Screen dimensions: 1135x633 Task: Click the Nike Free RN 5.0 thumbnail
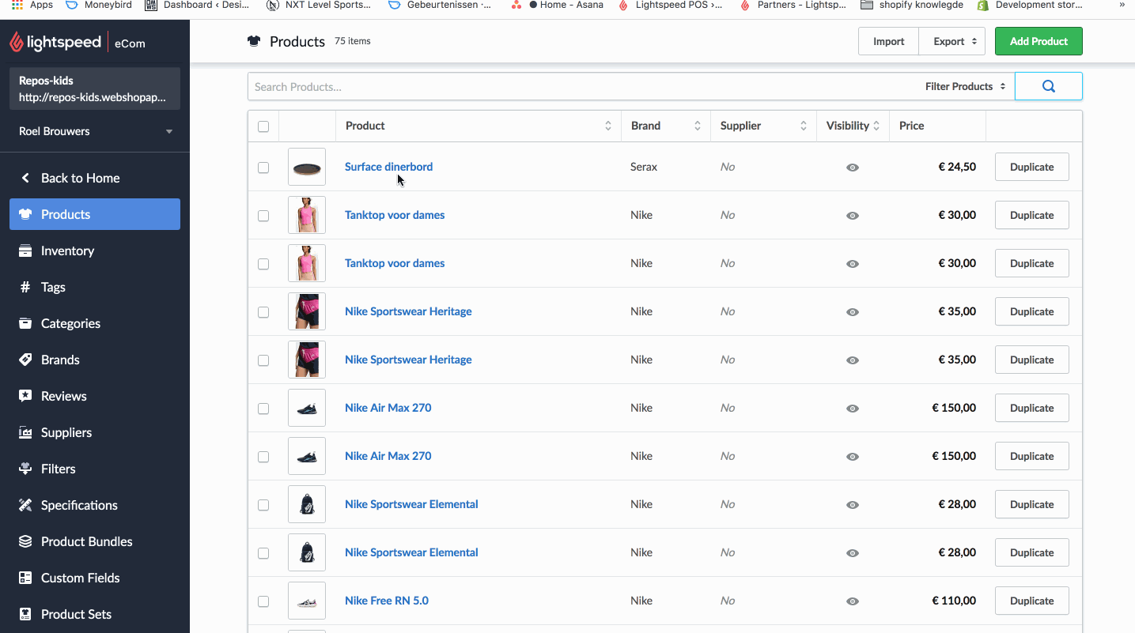(307, 601)
